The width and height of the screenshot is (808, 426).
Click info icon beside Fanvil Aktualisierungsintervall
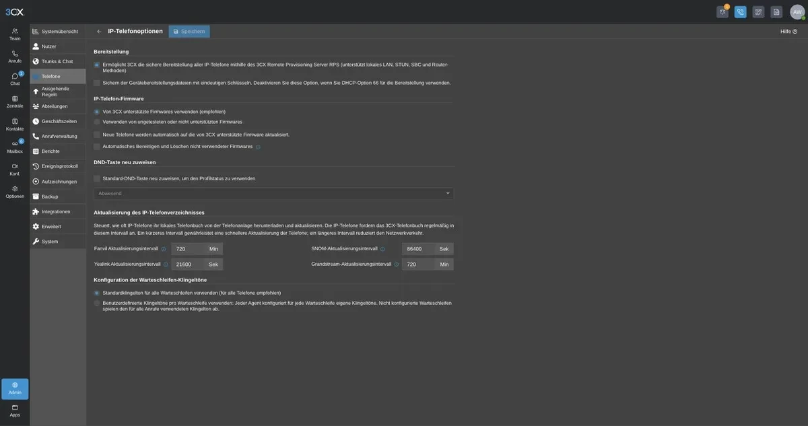pos(164,249)
